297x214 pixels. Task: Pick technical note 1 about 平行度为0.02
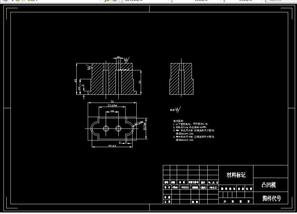coord(191,124)
